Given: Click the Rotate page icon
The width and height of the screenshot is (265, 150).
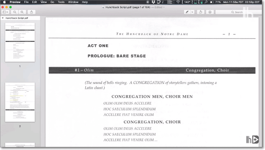Looking at the screenshot, I should click(201, 12).
